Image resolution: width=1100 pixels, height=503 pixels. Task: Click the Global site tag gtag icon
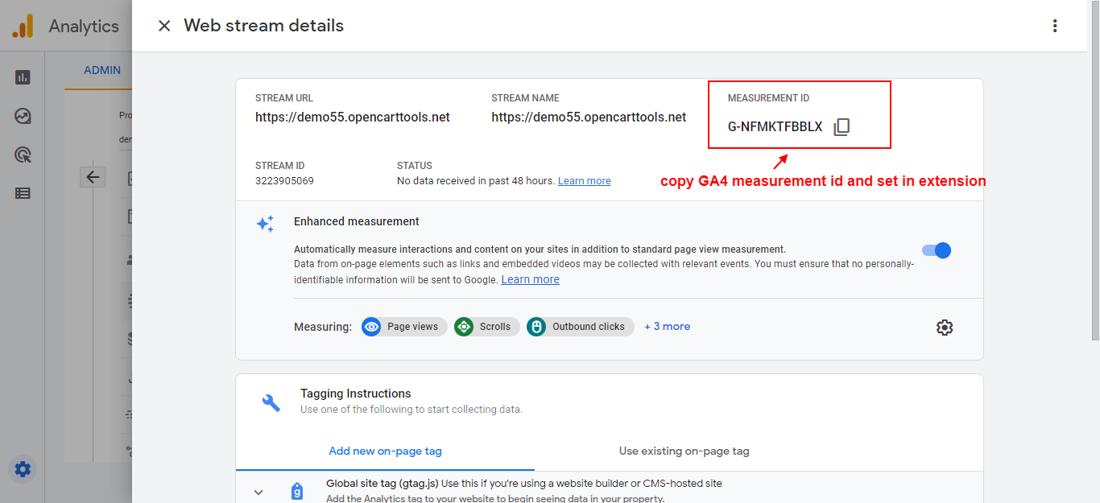297,492
